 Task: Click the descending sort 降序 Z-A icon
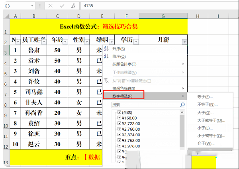pyautogui.click(x=106, y=56)
